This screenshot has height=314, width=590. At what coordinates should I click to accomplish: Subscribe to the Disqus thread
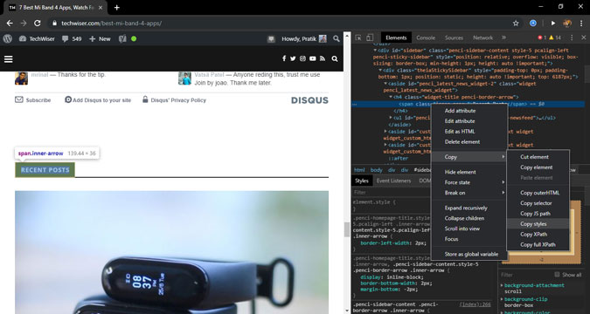[x=33, y=100]
